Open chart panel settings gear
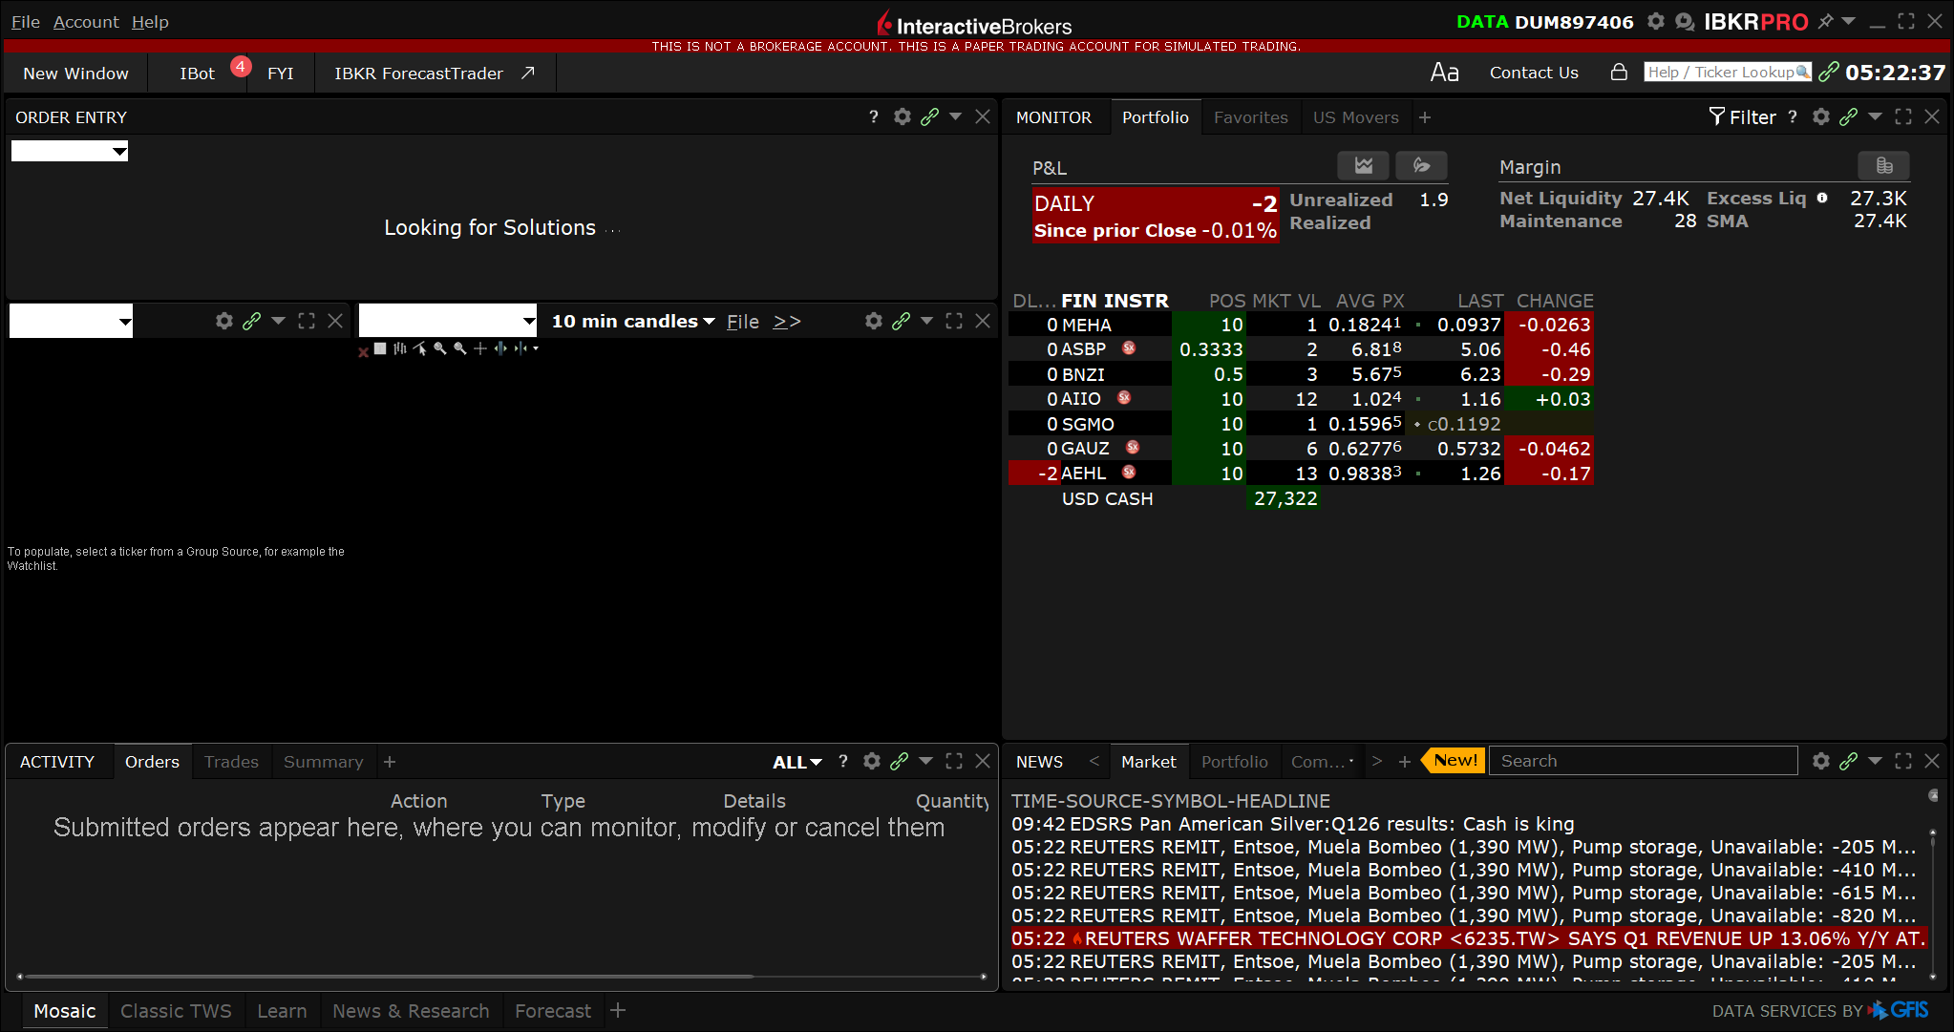The width and height of the screenshot is (1954, 1032). click(873, 321)
